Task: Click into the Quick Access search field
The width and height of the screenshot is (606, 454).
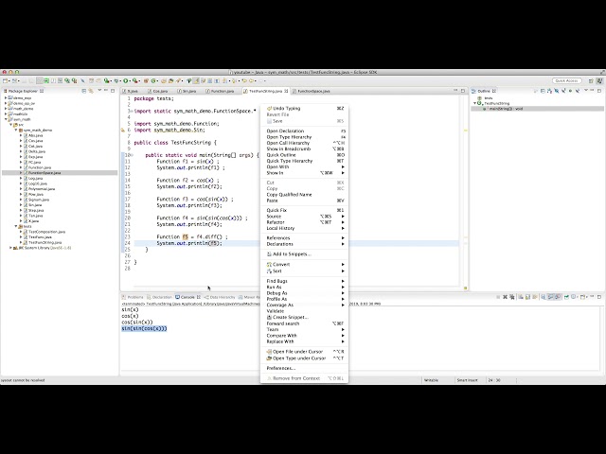Action: point(567,80)
